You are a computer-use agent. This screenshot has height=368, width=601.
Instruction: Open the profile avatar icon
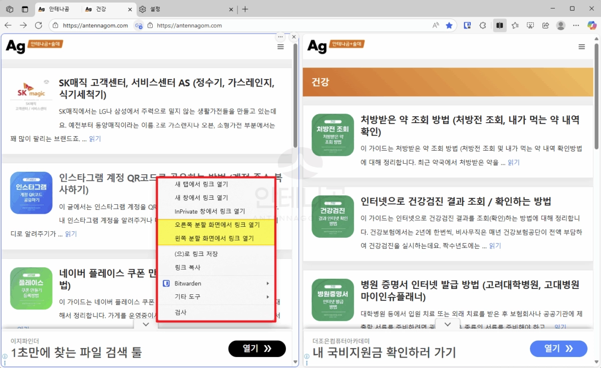(561, 26)
